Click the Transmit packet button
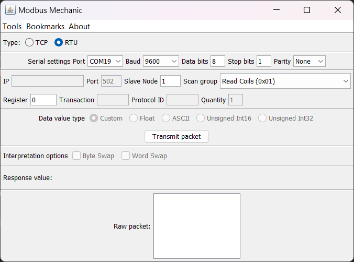The height and width of the screenshot is (262, 354). (x=176, y=136)
